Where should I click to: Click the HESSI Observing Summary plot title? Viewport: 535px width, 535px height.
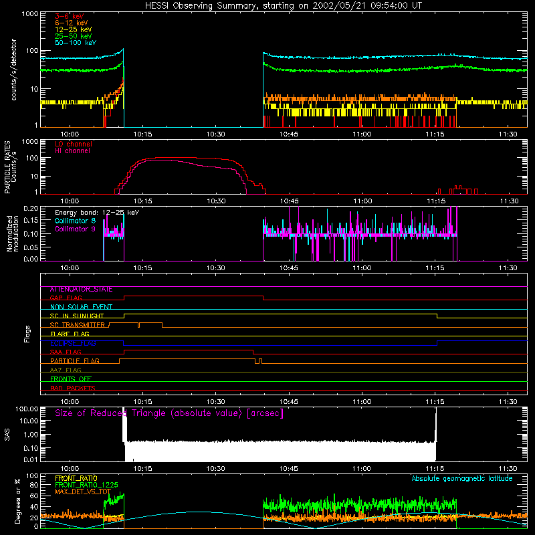tap(283, 6)
